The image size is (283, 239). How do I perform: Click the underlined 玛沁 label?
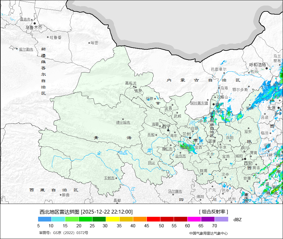152,163
